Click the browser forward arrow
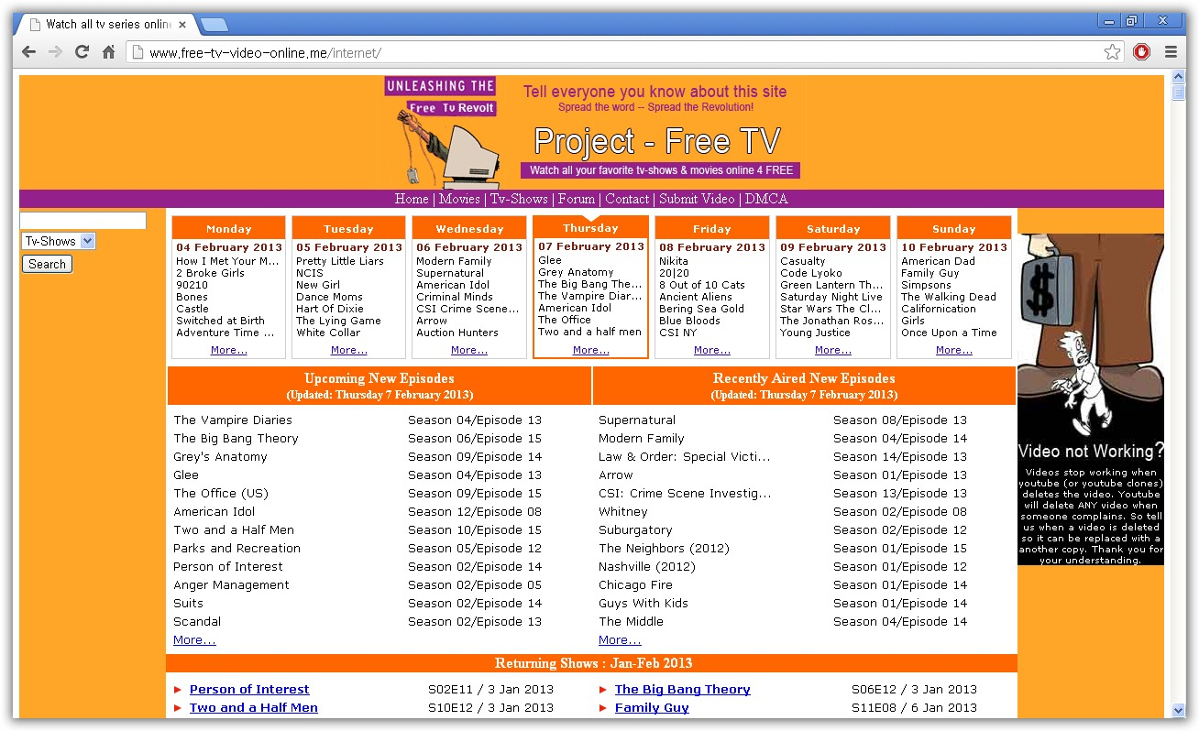The height and width of the screenshot is (731, 1199). point(55,52)
